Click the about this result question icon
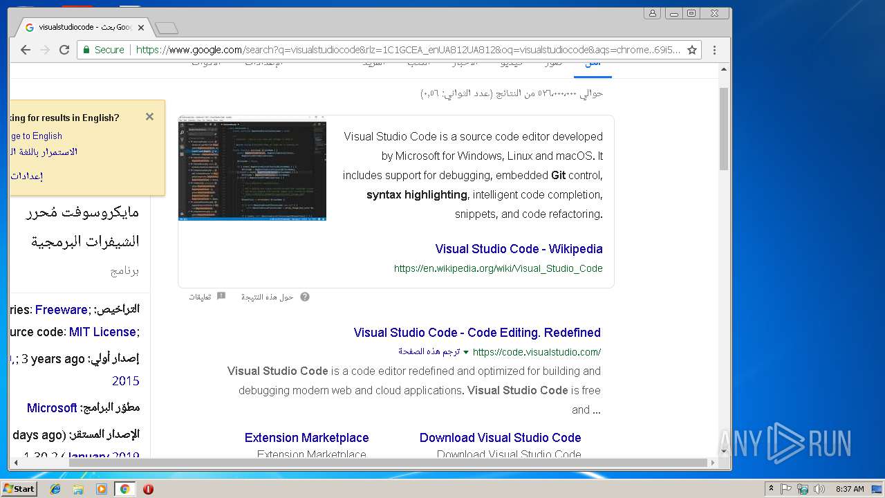The image size is (885, 498). coord(305,297)
